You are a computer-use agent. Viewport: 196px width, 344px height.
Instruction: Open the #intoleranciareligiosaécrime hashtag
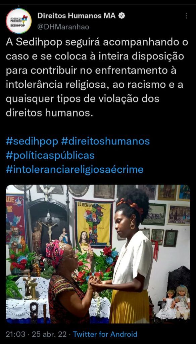75,170
